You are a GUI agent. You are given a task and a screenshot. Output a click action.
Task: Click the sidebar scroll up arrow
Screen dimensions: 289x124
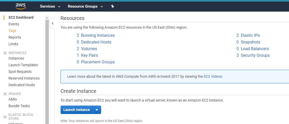click(47, 18)
